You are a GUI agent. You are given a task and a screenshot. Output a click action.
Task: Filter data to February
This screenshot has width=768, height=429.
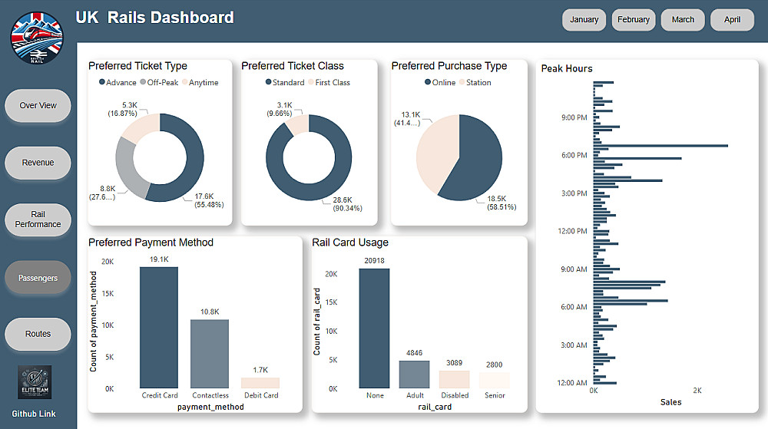634,20
